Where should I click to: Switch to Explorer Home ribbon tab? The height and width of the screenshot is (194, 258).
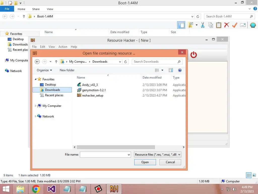coord(21,9)
